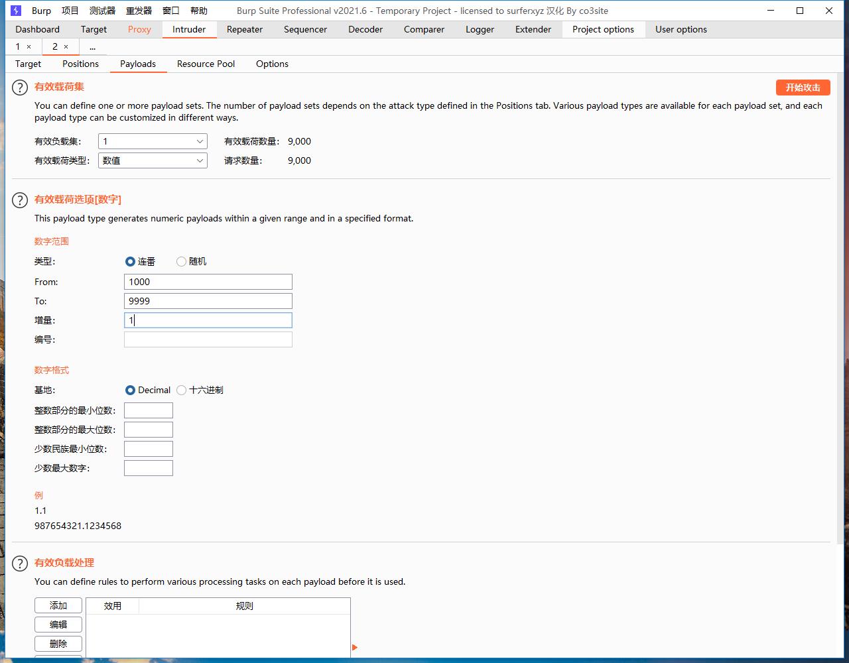Close Intruder attack tab 2

(66, 46)
